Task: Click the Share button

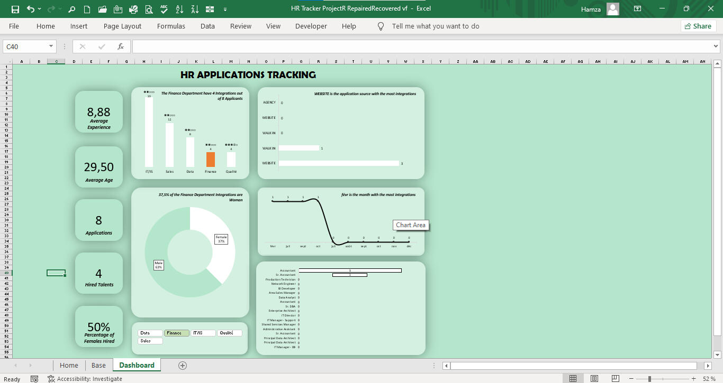Action: (x=698, y=26)
